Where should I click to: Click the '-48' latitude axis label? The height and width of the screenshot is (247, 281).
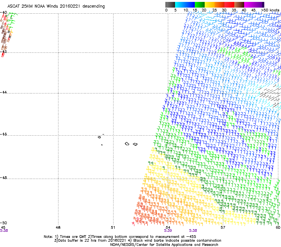tap(3, 178)
